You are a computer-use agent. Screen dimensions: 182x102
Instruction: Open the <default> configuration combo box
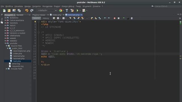pyautogui.click(x=47, y=10)
